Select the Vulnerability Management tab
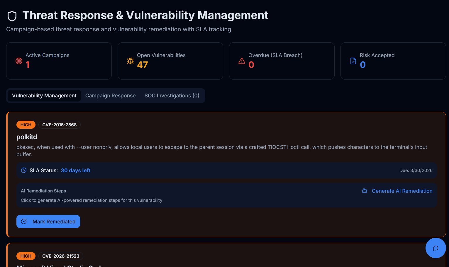The height and width of the screenshot is (267, 449). (x=44, y=96)
